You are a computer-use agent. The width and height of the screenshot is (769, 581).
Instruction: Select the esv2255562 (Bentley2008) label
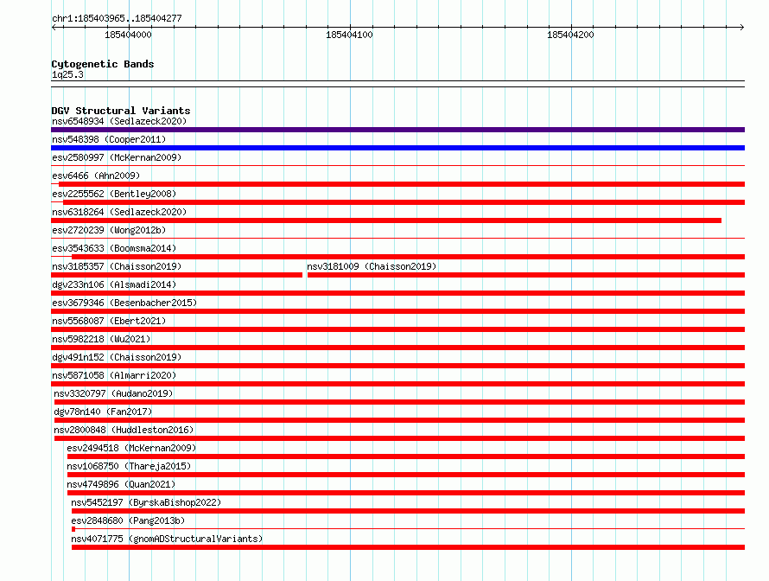[x=114, y=194]
